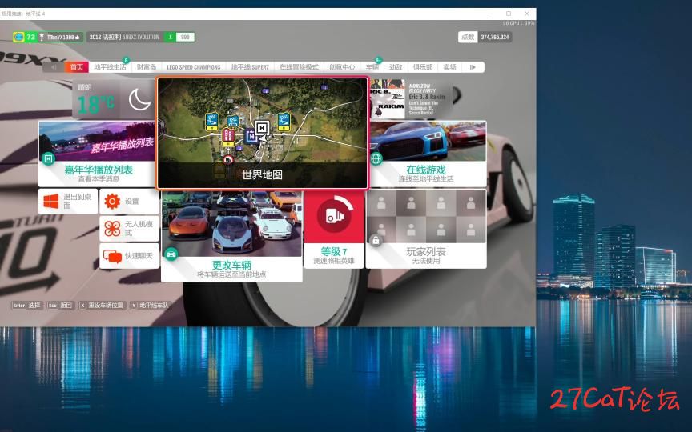692x432 pixels.
Task: Maximize the game window
Action: 509,14
